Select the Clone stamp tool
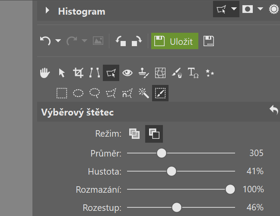 click(x=144, y=73)
